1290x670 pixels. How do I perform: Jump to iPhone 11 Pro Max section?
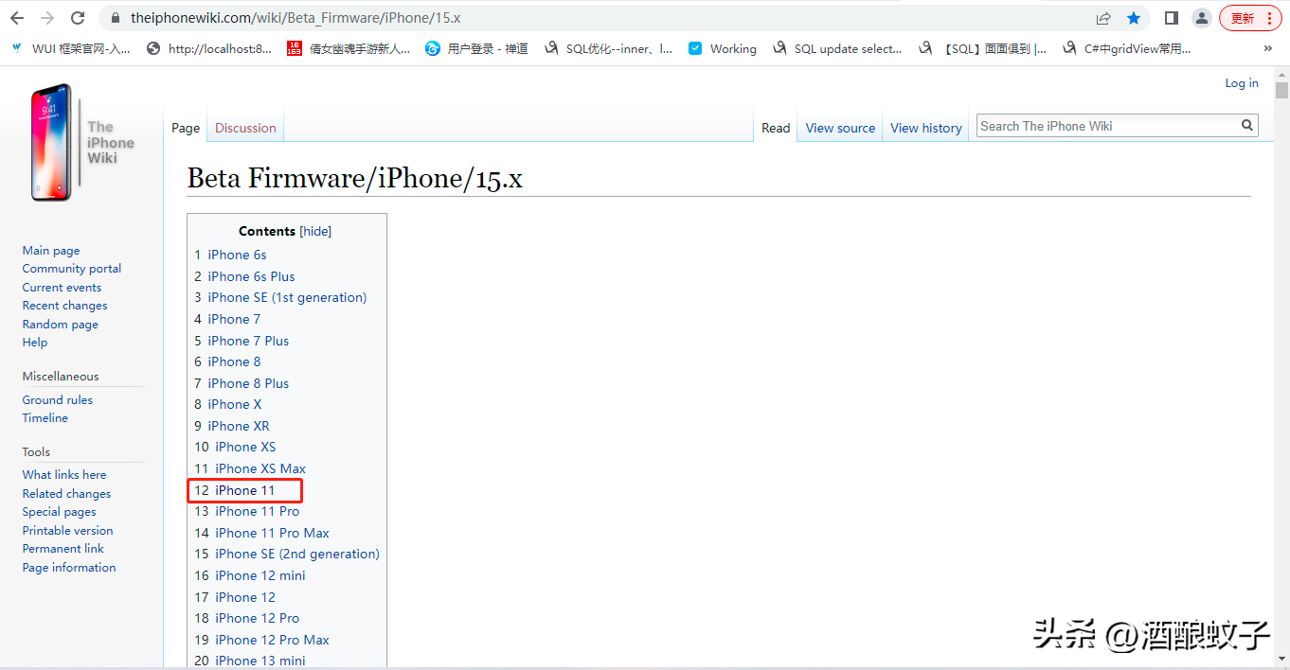262,533
